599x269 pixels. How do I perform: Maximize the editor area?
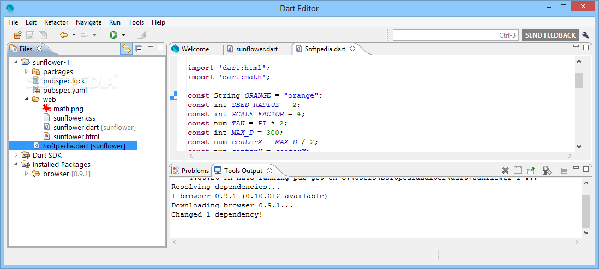coord(586,47)
